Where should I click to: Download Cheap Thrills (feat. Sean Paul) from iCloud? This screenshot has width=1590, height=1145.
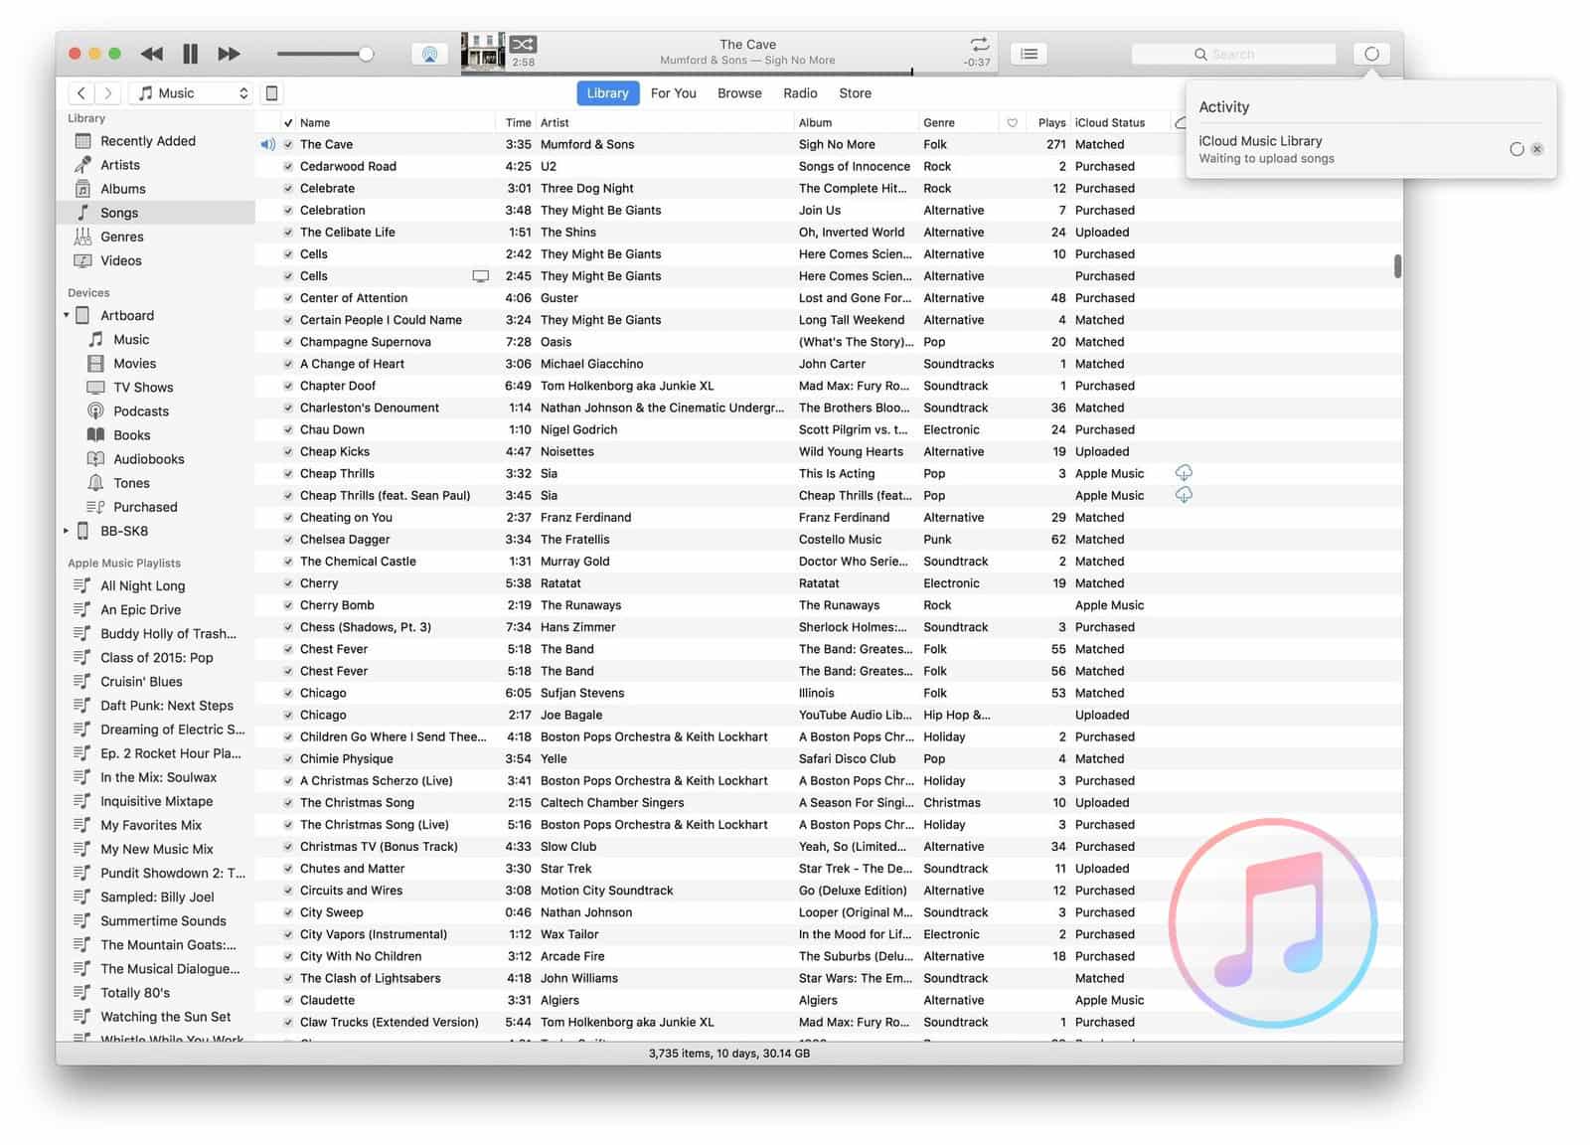pos(1184,495)
